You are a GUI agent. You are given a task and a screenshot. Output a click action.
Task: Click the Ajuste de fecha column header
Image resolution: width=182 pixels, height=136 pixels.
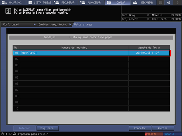point(149,48)
